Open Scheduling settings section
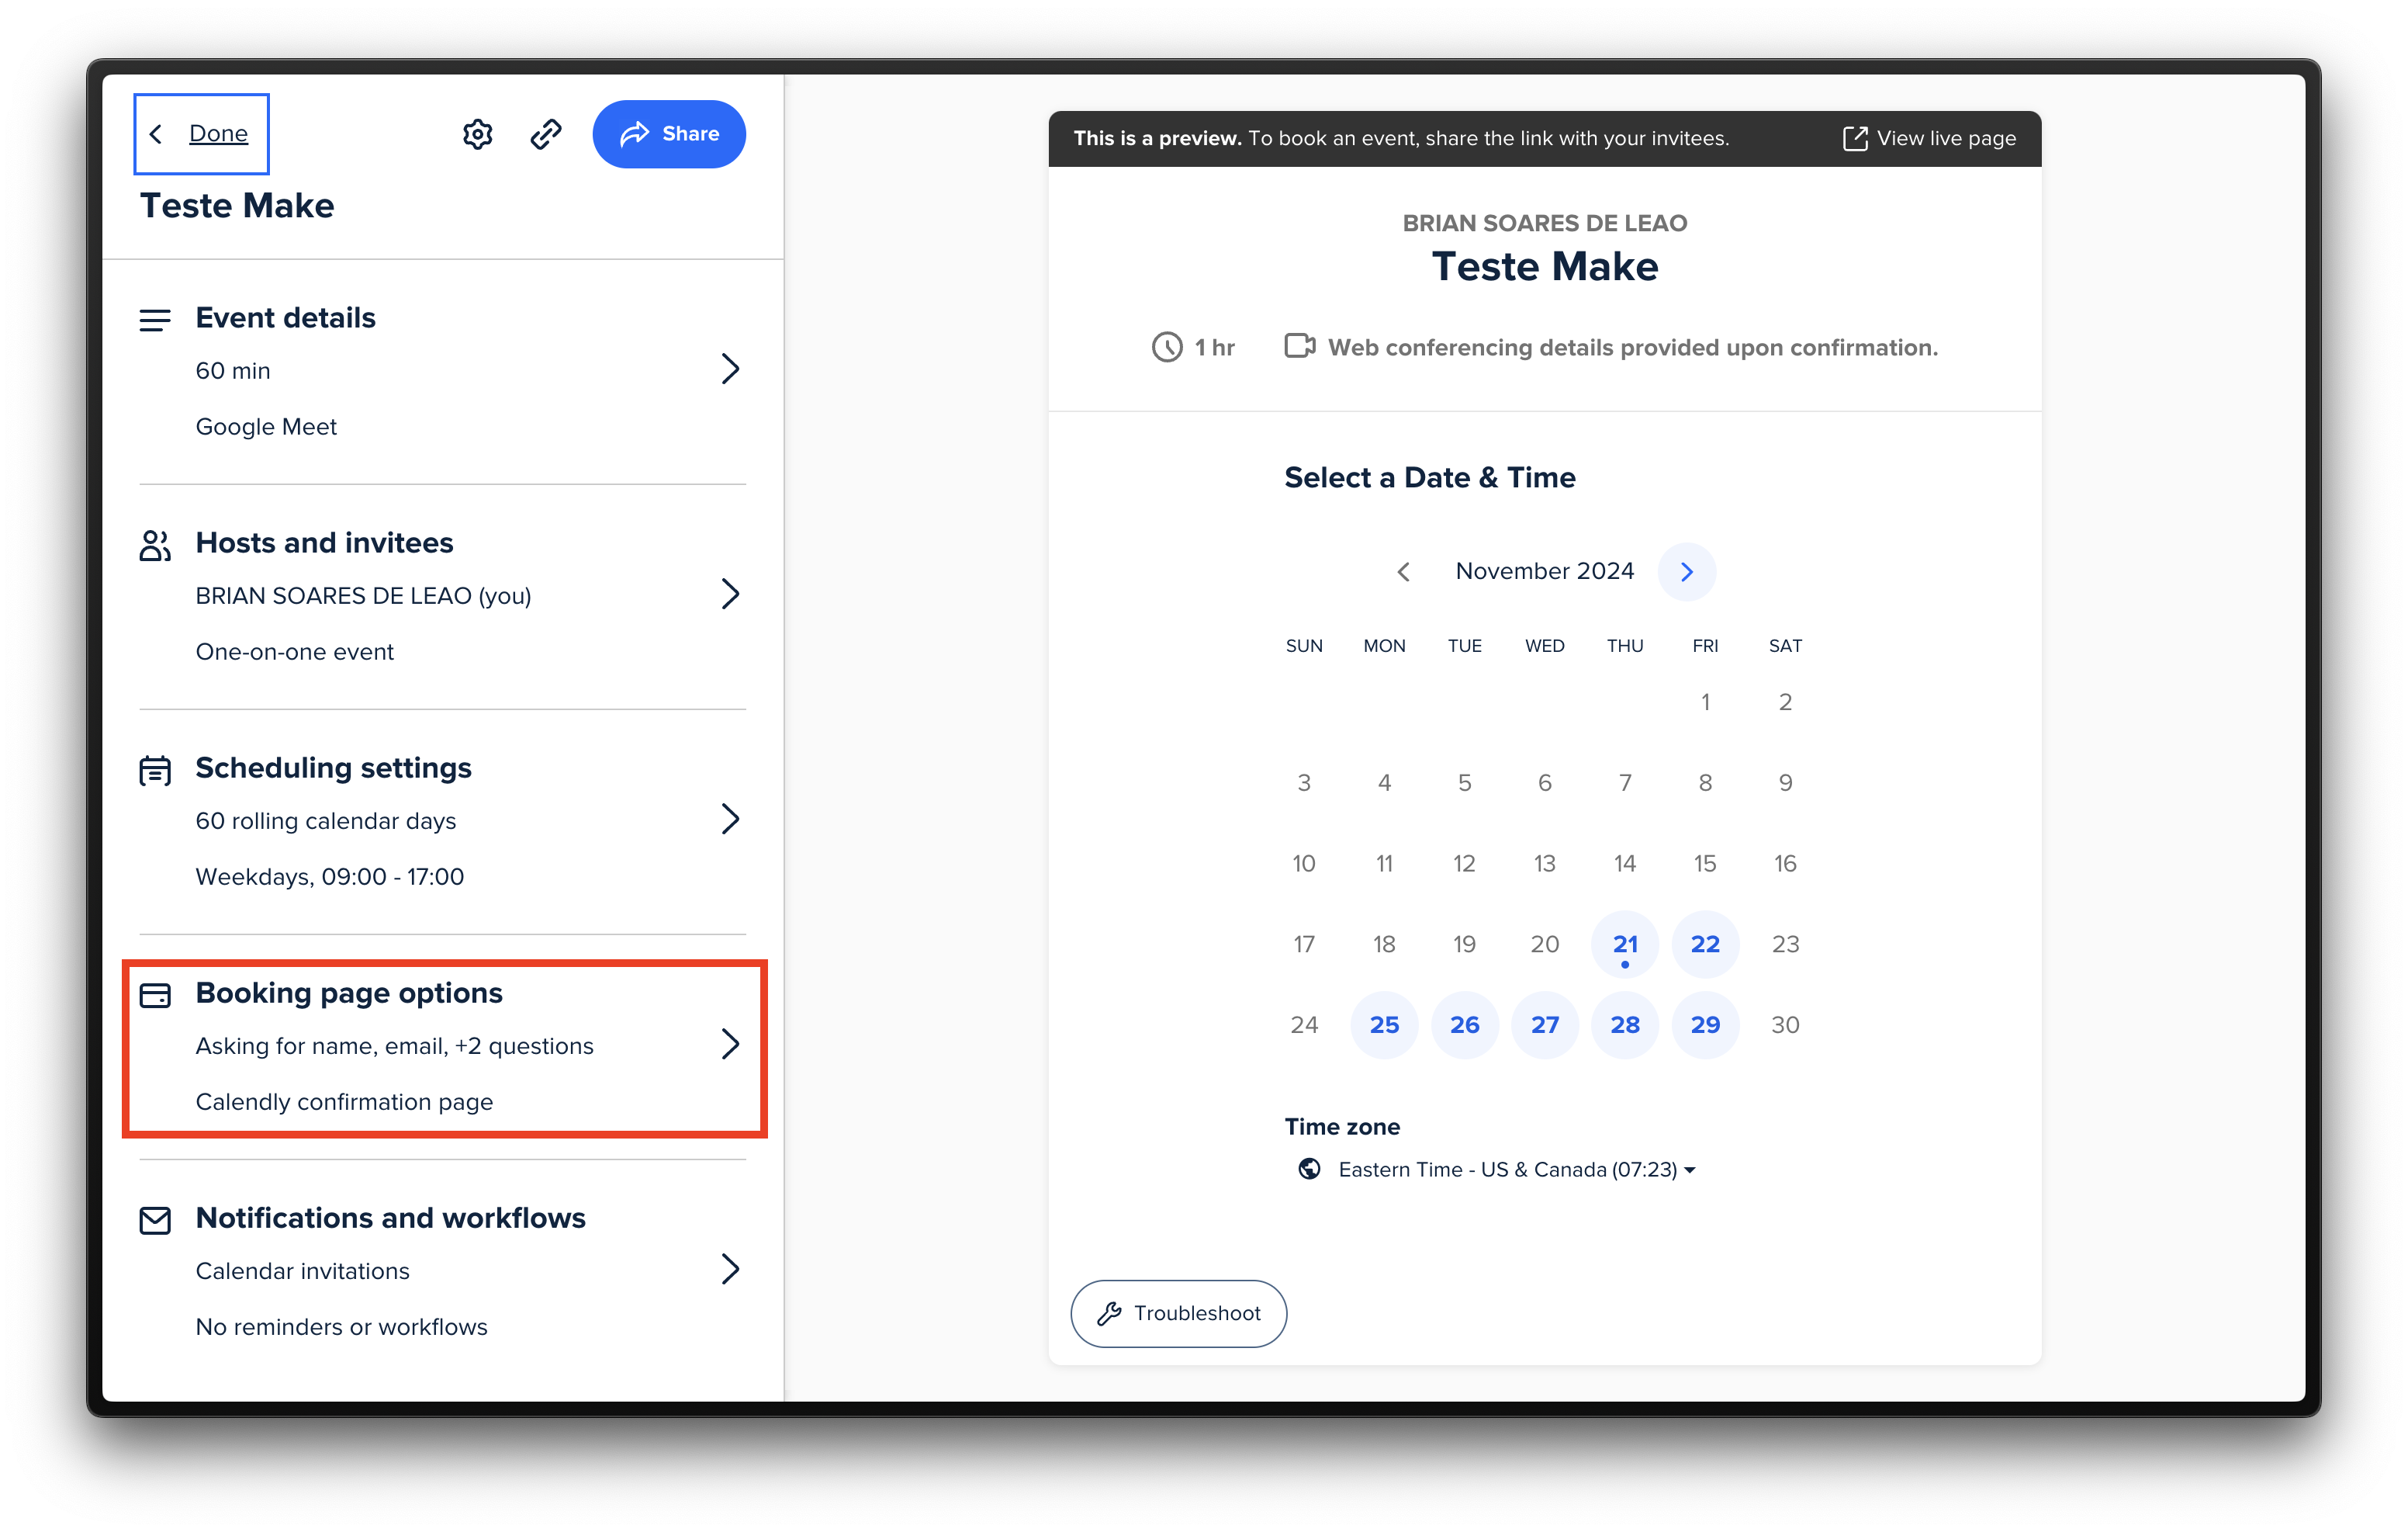Image resolution: width=2408 pixels, height=1532 pixels. pos(333,768)
